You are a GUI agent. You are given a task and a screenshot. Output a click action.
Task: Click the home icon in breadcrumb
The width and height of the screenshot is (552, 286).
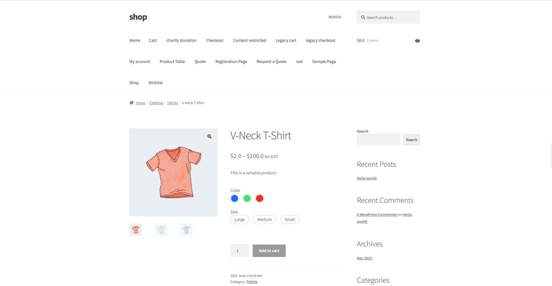click(x=131, y=103)
